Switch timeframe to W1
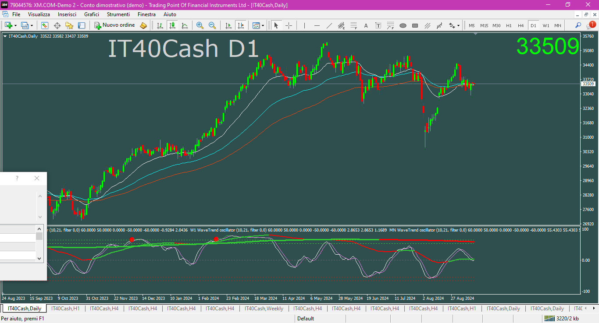 546,25
